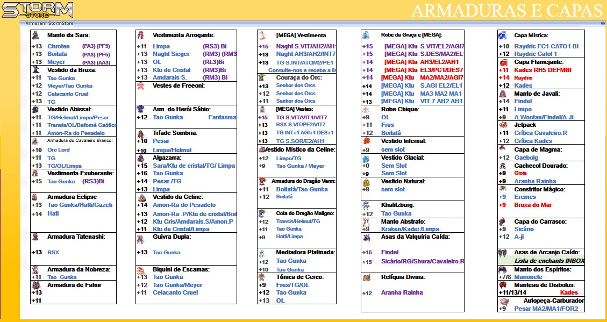Click the Biquíni de Escamas item icon
The image size is (607, 322).
click(x=141, y=270)
